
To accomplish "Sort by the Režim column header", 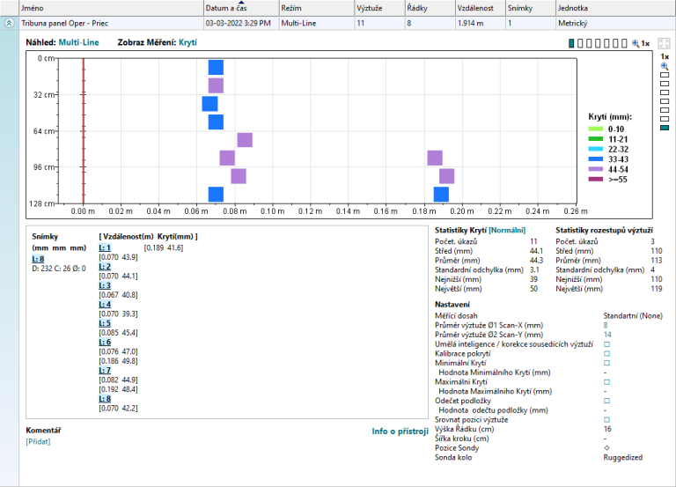I will 317,8.
